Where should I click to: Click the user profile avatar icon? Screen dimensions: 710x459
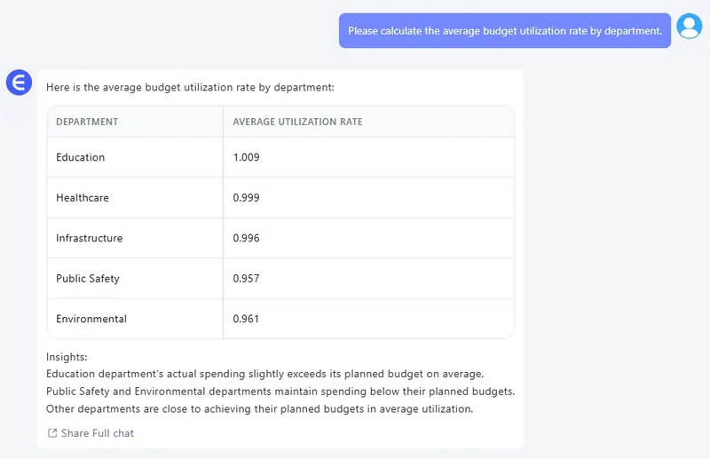(x=689, y=27)
